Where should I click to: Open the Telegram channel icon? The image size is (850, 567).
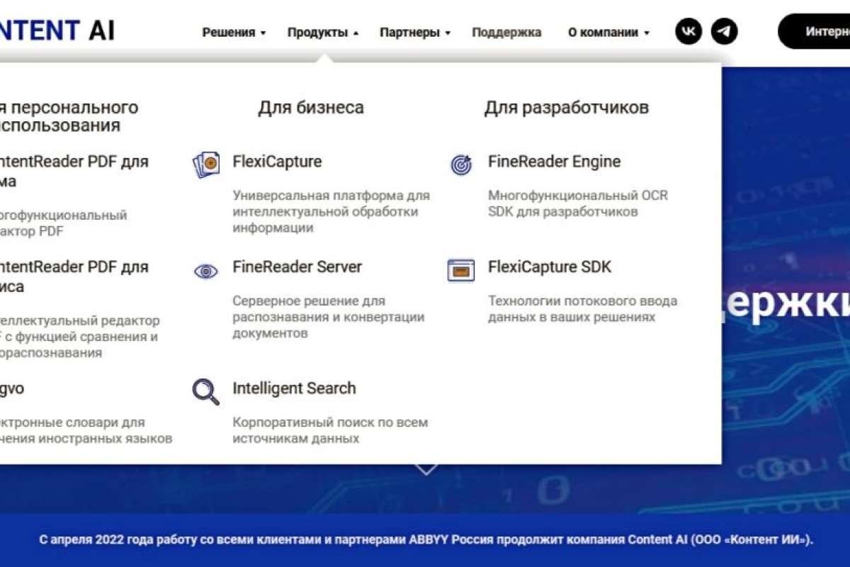(x=724, y=32)
